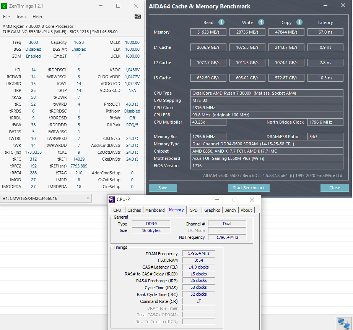
Task: Click the CPU-Z Channel # Dual field
Action: [227, 224]
